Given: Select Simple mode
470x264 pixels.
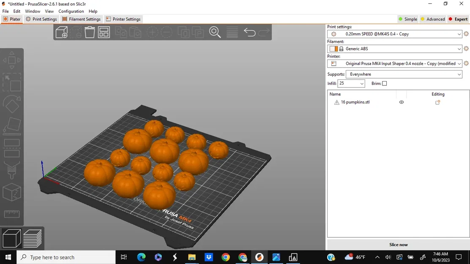Looking at the screenshot, I should pos(407,19).
